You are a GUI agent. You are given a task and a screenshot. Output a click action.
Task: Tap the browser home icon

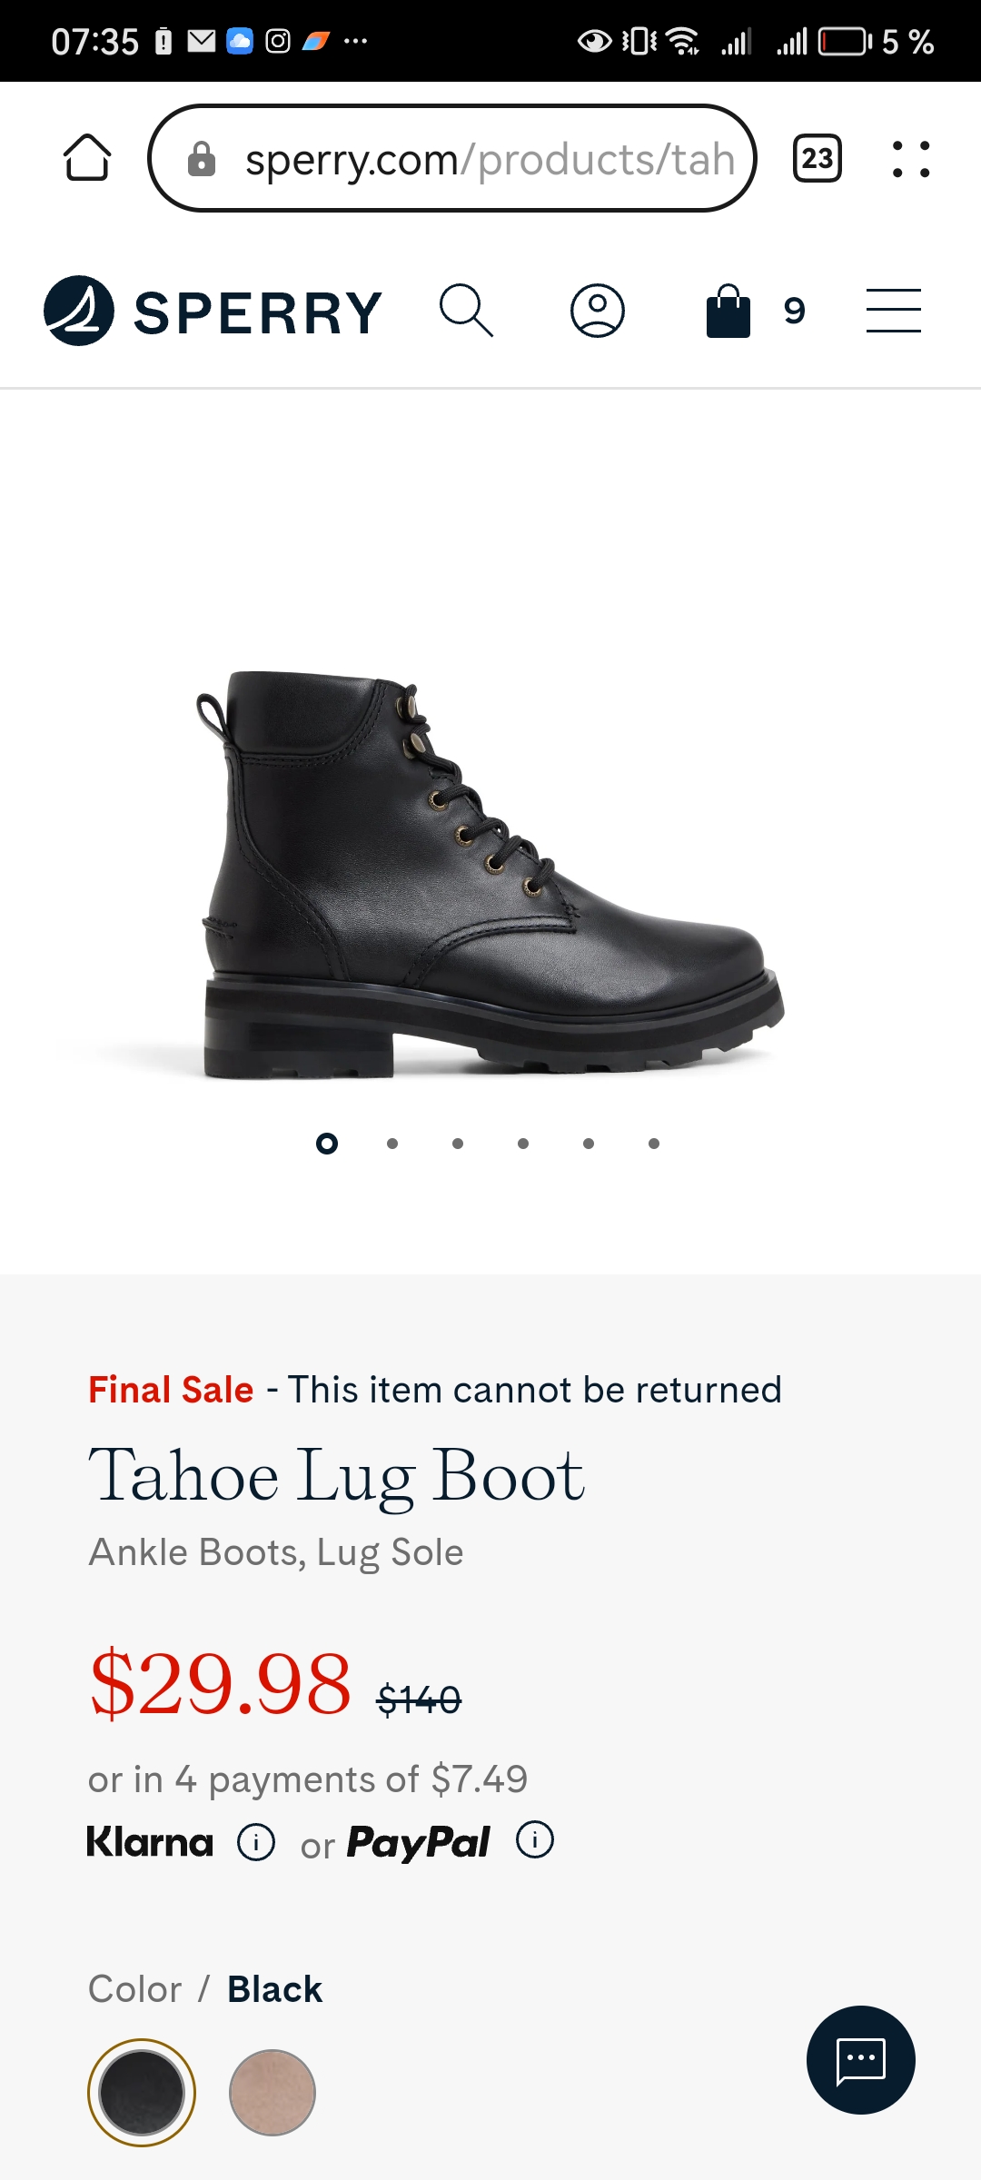tap(87, 158)
